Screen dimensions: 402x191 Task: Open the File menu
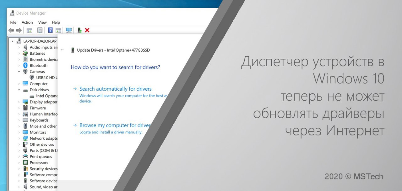(x=13, y=22)
